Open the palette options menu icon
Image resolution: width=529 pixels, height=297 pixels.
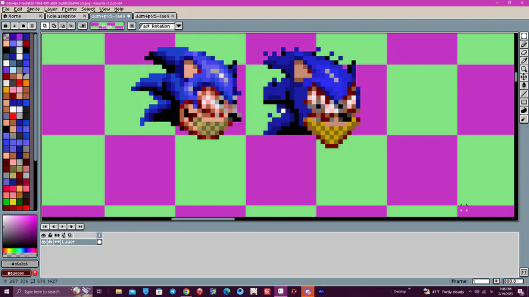(x=32, y=26)
